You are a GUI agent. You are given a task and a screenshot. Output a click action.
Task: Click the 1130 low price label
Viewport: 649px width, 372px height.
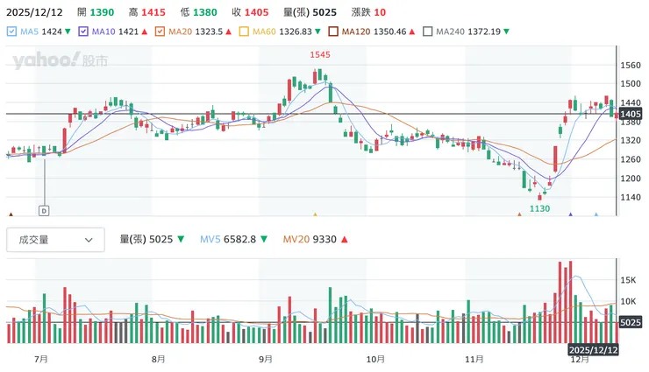(539, 208)
